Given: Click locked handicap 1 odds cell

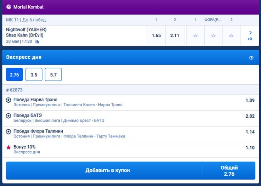Looking at the screenshot, I should (x=195, y=36).
